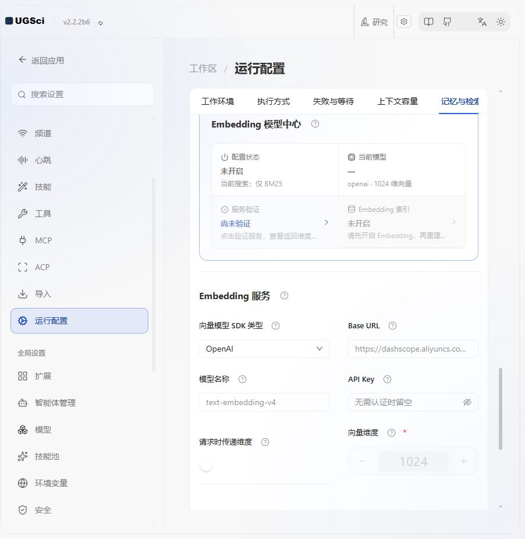Click help icon beside 模型名称
The width and height of the screenshot is (525, 539).
[x=242, y=379]
